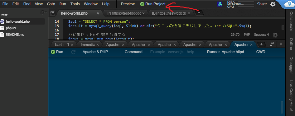This screenshot has width=295, height=116.
Task: Select the highlighted active Apache tab
Action: coord(241,45)
